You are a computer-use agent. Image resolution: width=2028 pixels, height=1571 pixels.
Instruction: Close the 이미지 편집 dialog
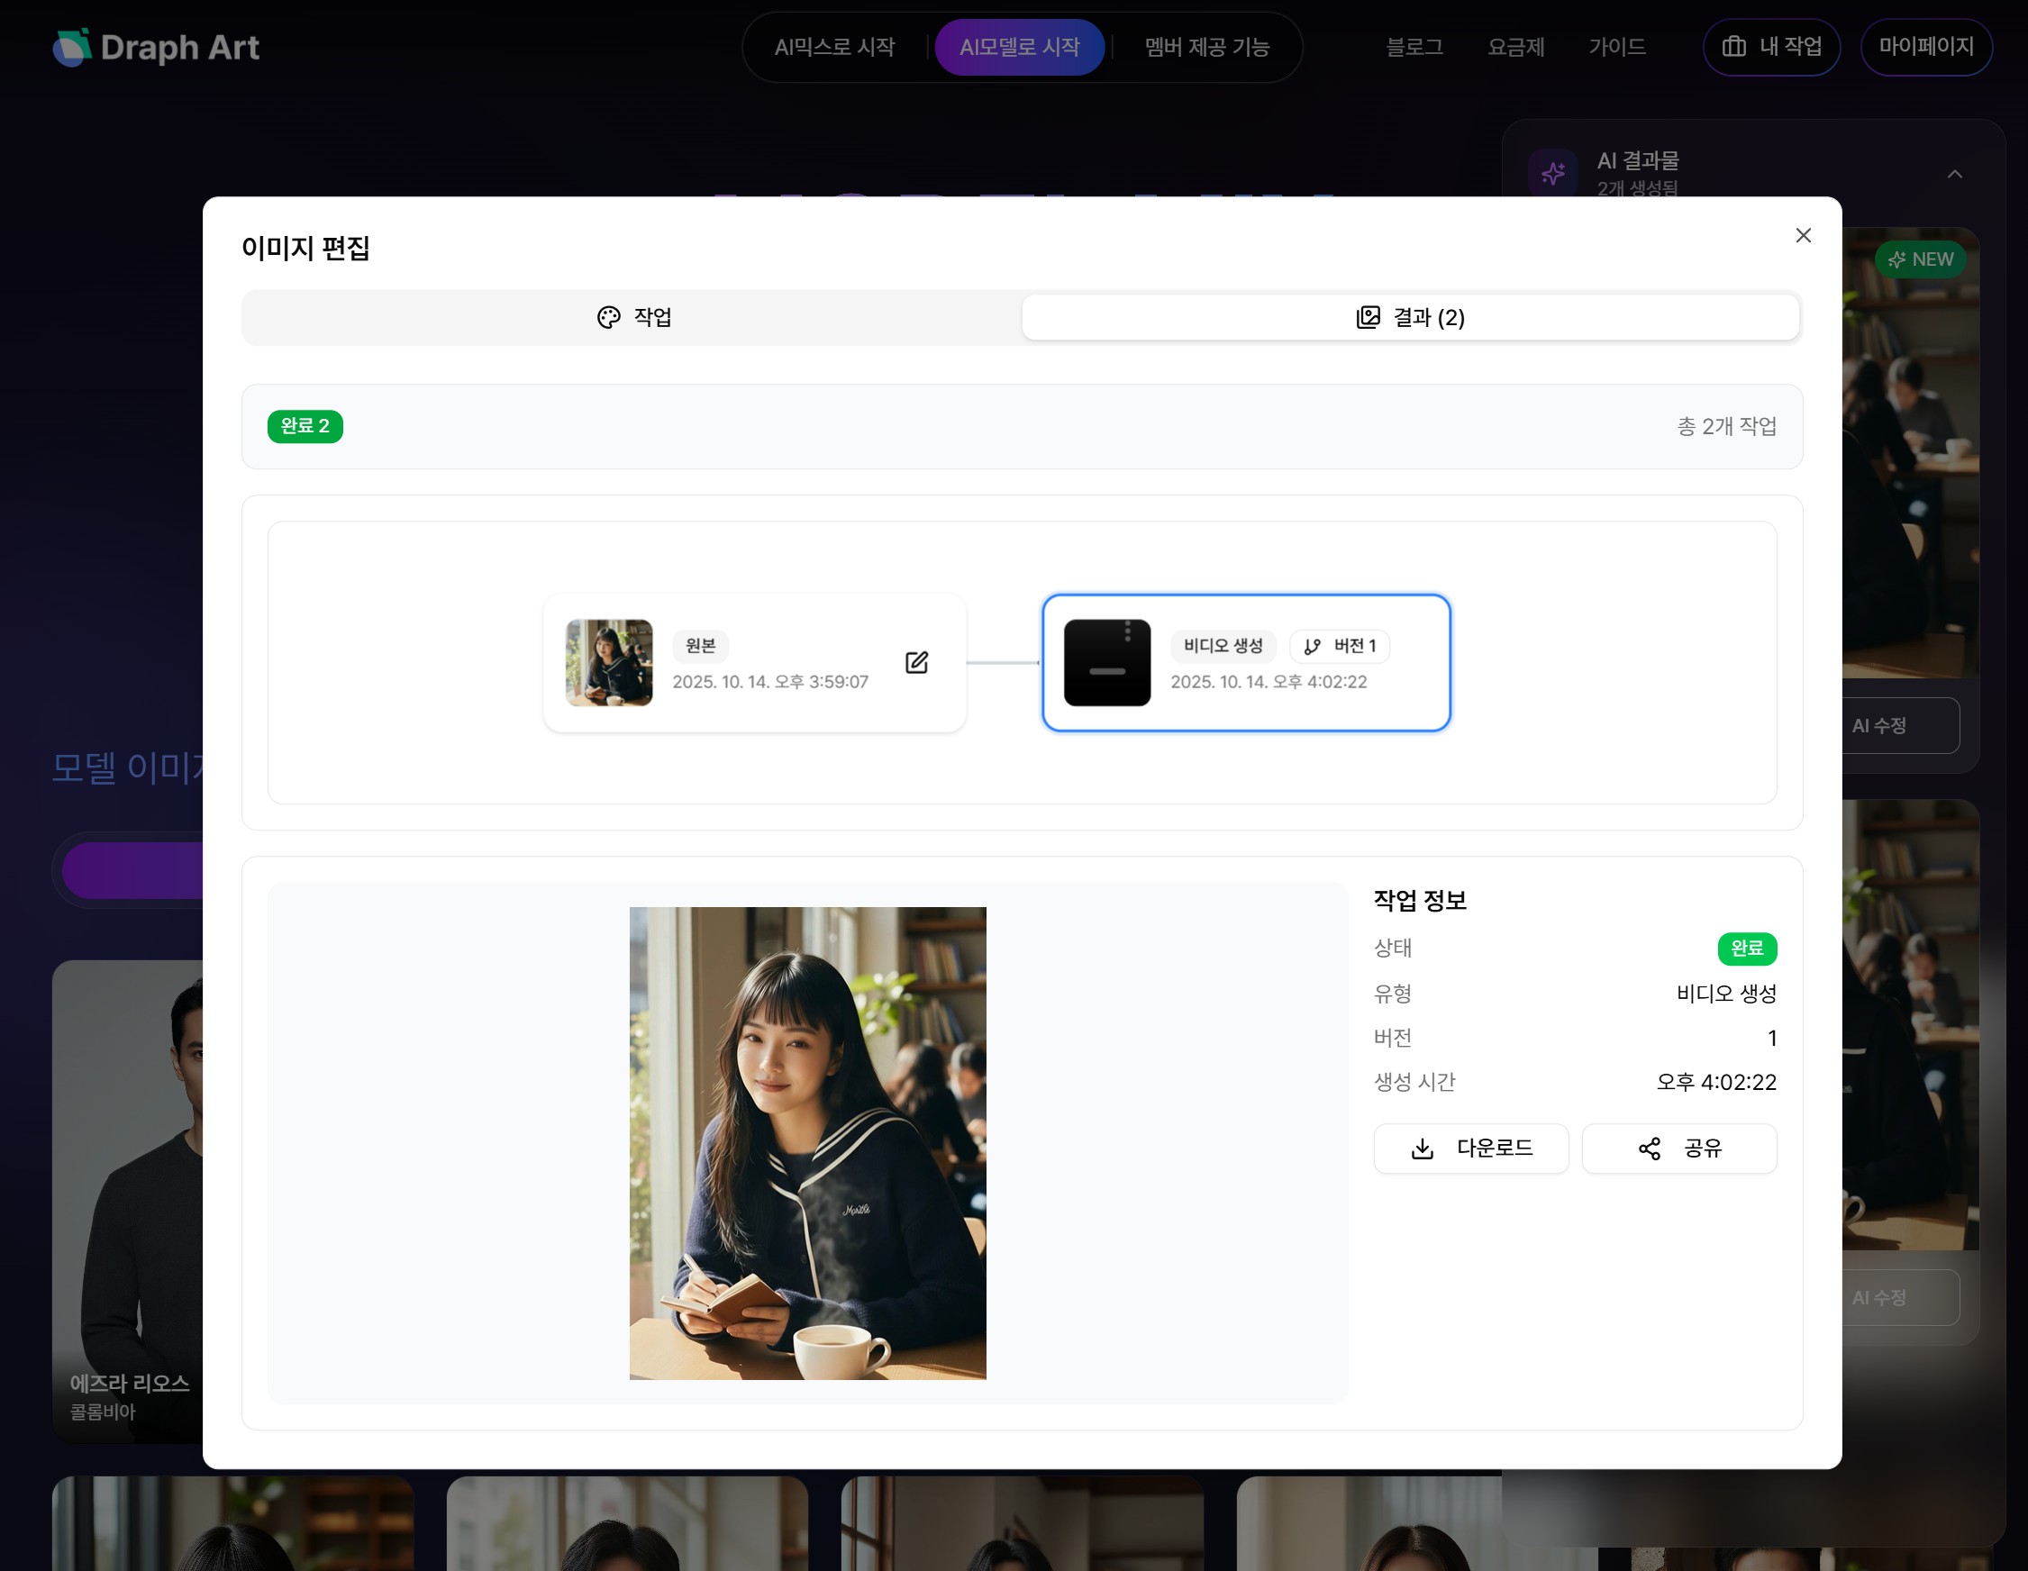click(1804, 235)
